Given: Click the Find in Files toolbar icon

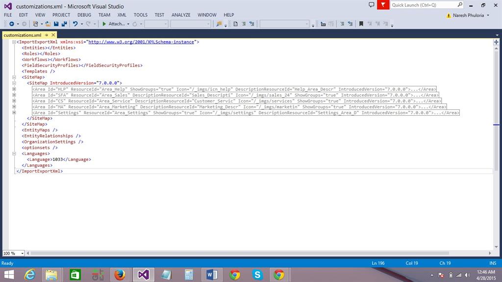Looking at the screenshot, I should [x=219, y=24].
